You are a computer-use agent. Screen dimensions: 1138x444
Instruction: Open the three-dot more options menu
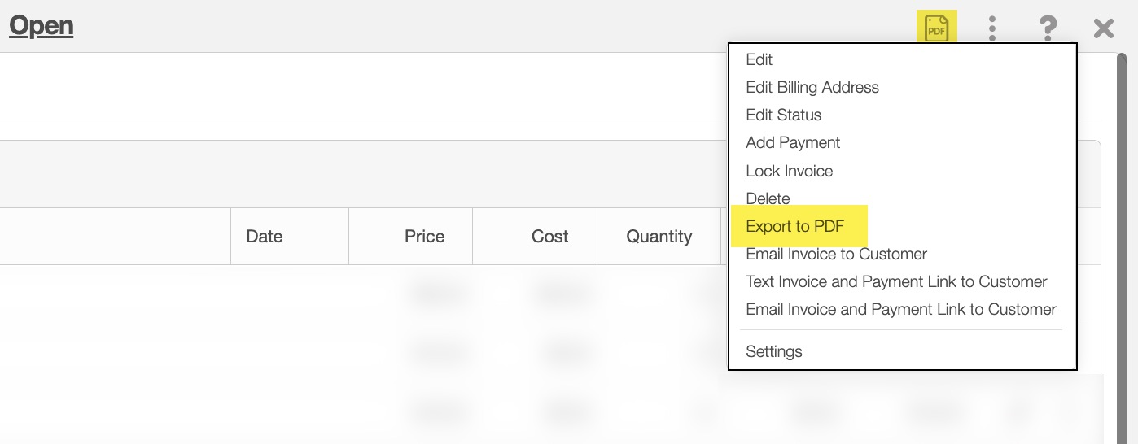pyautogui.click(x=991, y=28)
